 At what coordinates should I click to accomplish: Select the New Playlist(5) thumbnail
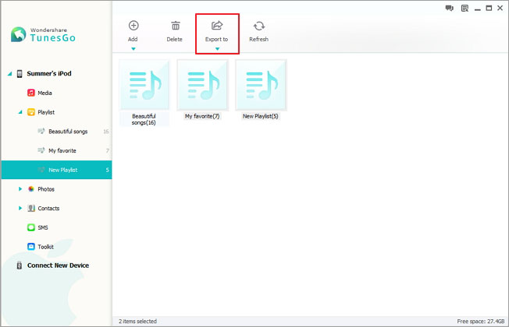261,85
